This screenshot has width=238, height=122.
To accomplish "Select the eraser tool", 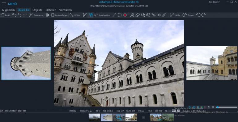I will point(138,15).
